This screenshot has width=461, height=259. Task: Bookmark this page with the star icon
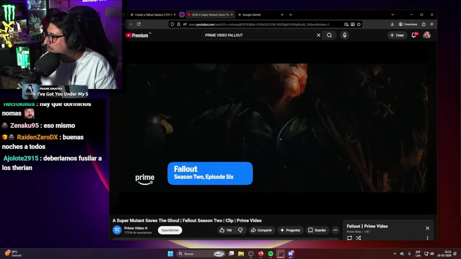359,24
